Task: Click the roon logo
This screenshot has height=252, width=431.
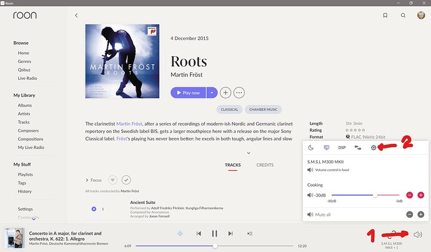Action: 25,15
